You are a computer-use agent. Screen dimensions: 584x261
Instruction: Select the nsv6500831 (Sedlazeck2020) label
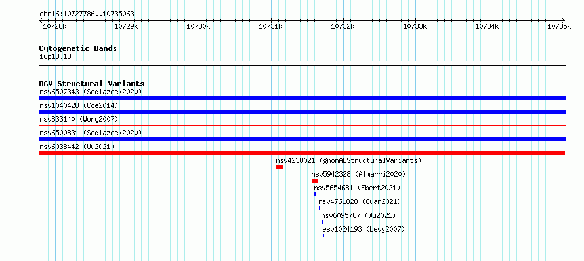click(91, 133)
